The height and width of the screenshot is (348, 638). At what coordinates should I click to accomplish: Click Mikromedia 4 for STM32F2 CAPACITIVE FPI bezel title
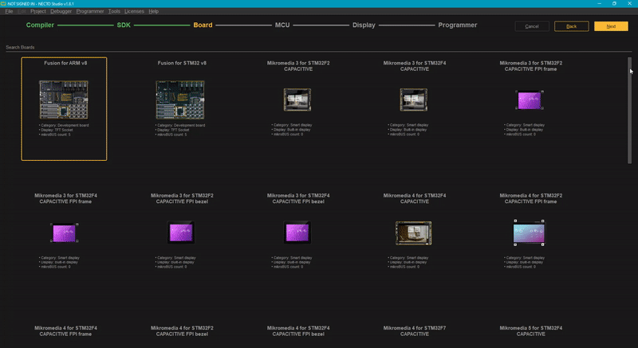182,331
